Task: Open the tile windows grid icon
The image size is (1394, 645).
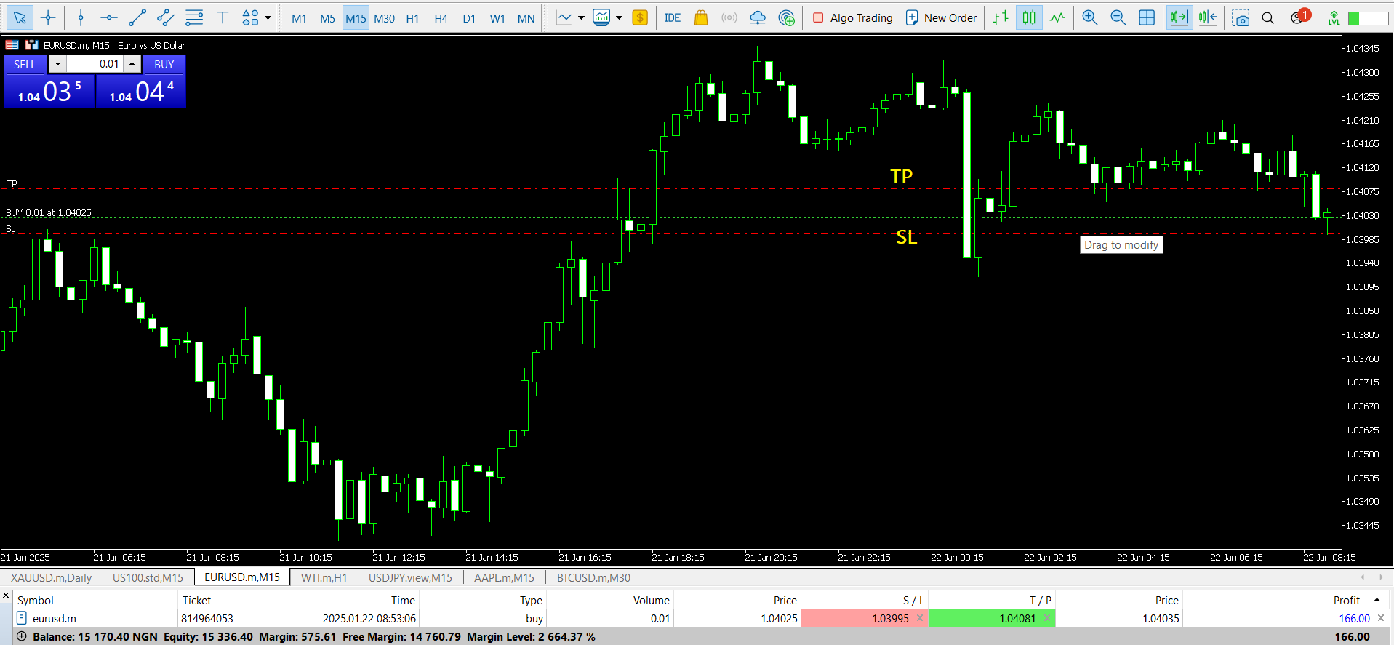Action: coord(1147,18)
